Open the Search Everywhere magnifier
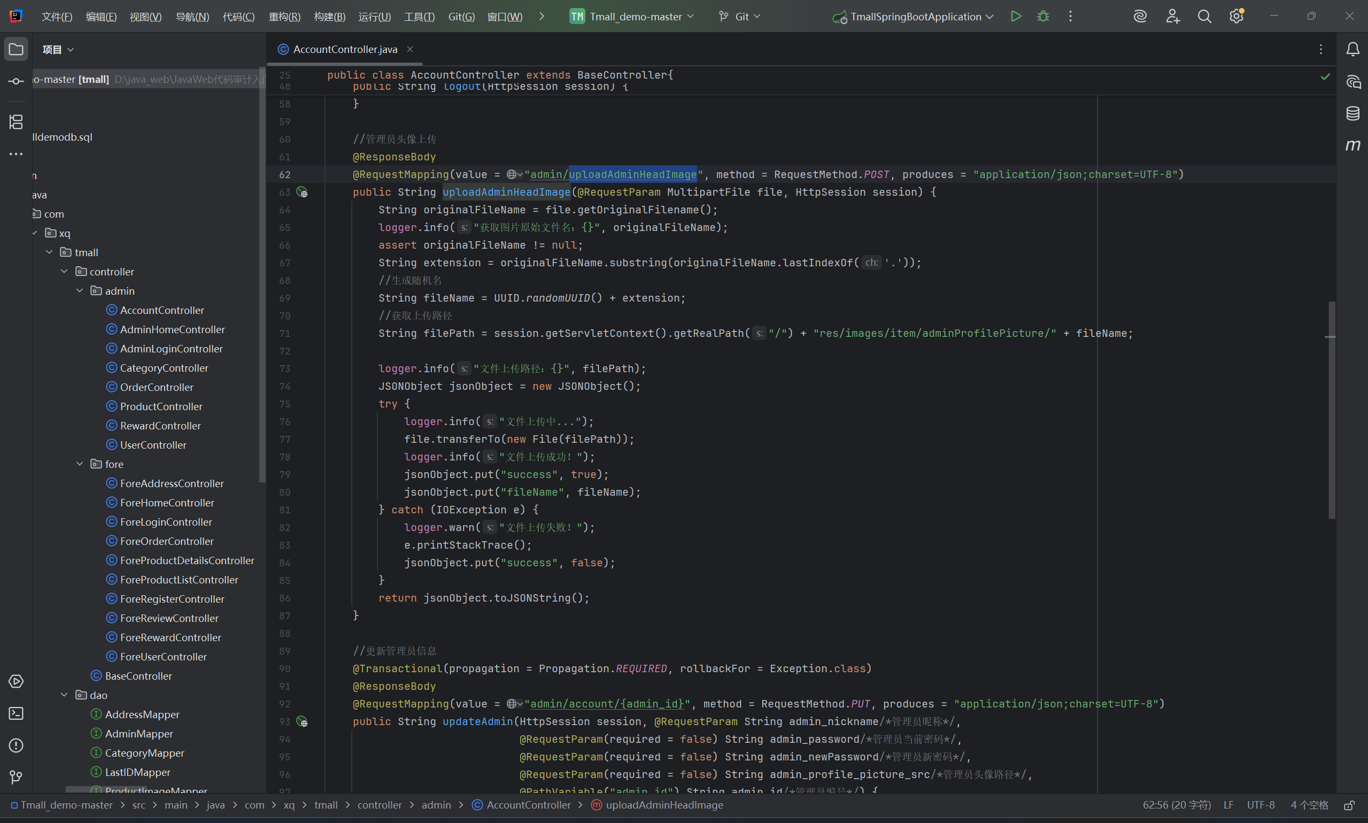Screen dimensions: 1368x823 1204,17
